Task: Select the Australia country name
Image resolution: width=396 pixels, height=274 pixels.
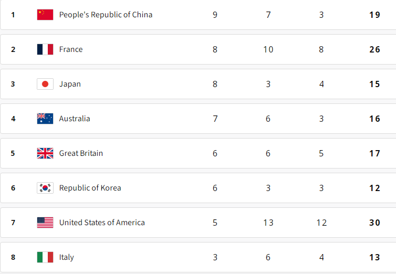Action: (x=75, y=119)
